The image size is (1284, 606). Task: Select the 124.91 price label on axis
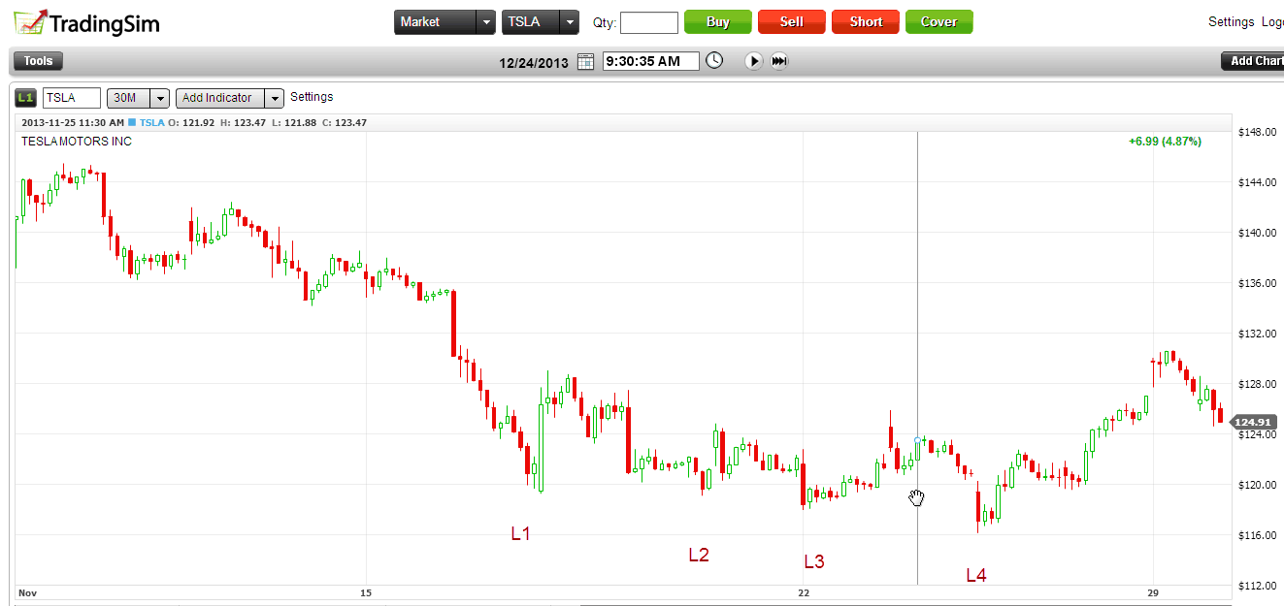point(1252,422)
